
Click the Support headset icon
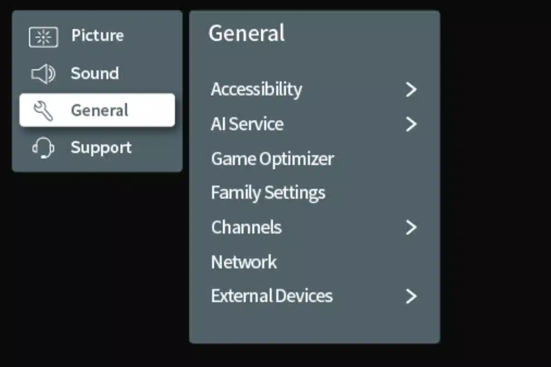coord(43,149)
